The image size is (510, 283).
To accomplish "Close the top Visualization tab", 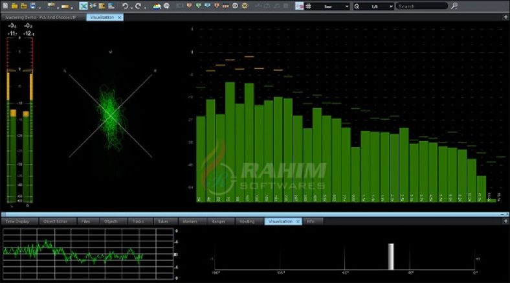I will click(x=118, y=17).
